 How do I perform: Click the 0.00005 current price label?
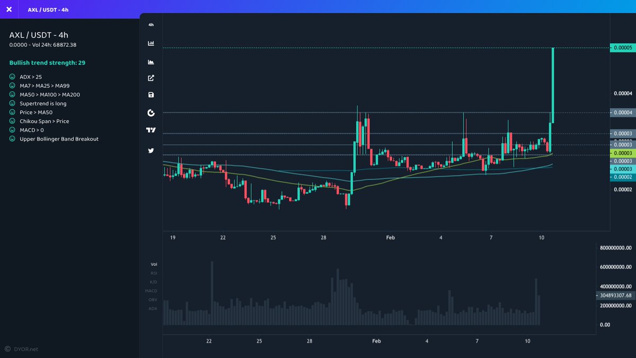pyautogui.click(x=622, y=48)
